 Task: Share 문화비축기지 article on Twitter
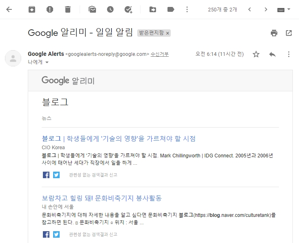(56, 234)
